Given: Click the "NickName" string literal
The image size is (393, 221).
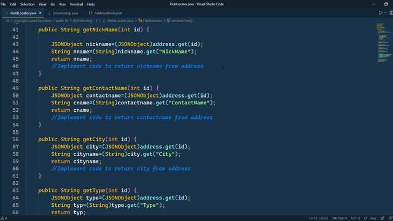Looking at the screenshot, I should tap(174, 52).
